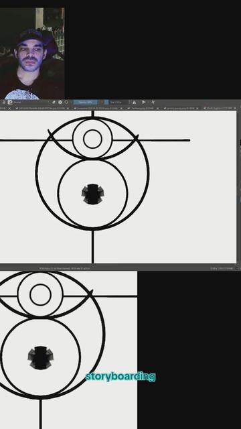Click the vertical mirror tool icon
241x429 pixels.
(x=143, y=103)
